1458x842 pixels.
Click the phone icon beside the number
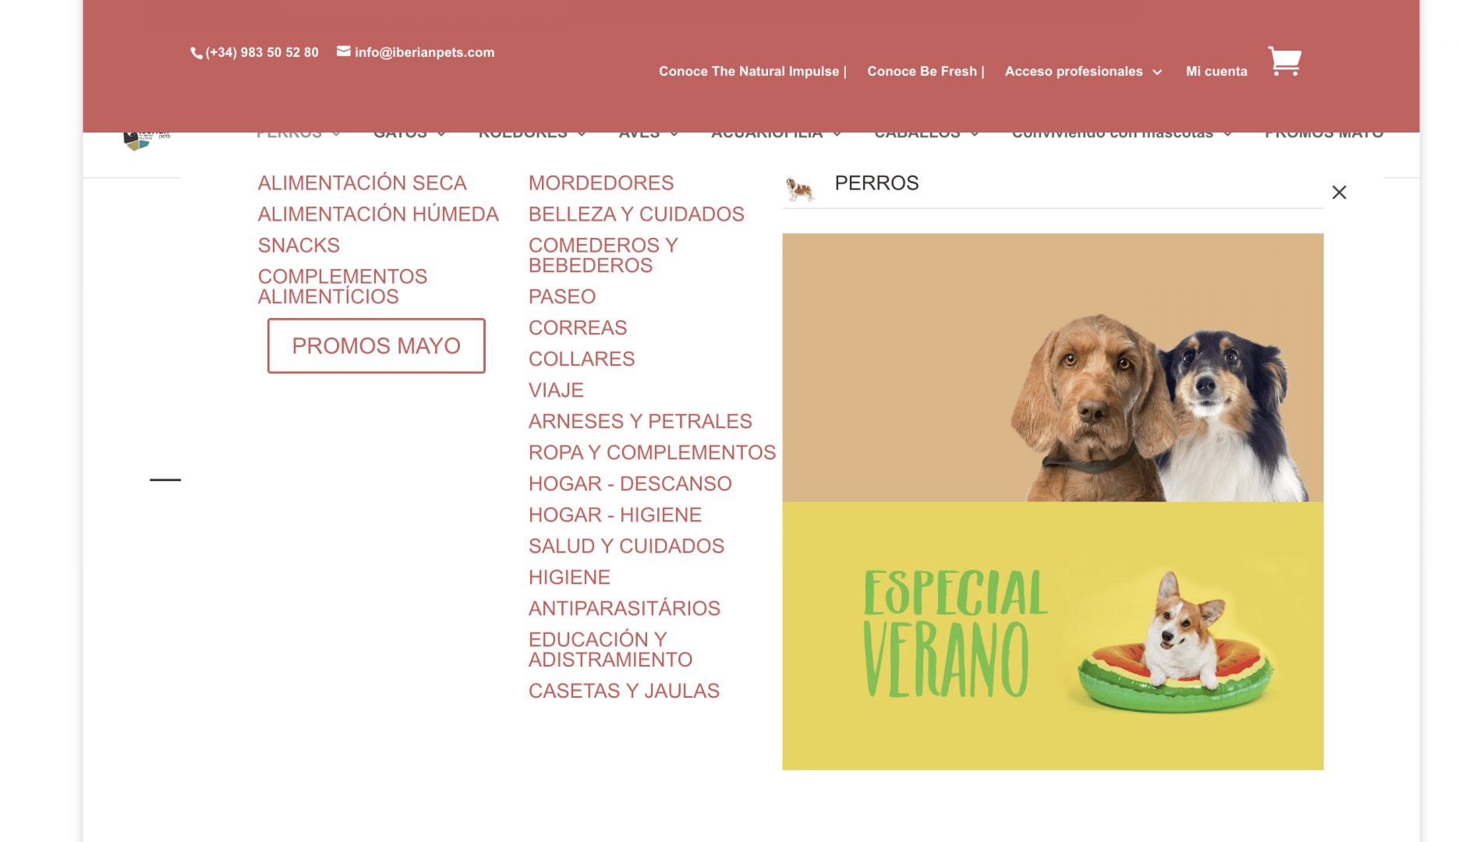click(x=196, y=53)
